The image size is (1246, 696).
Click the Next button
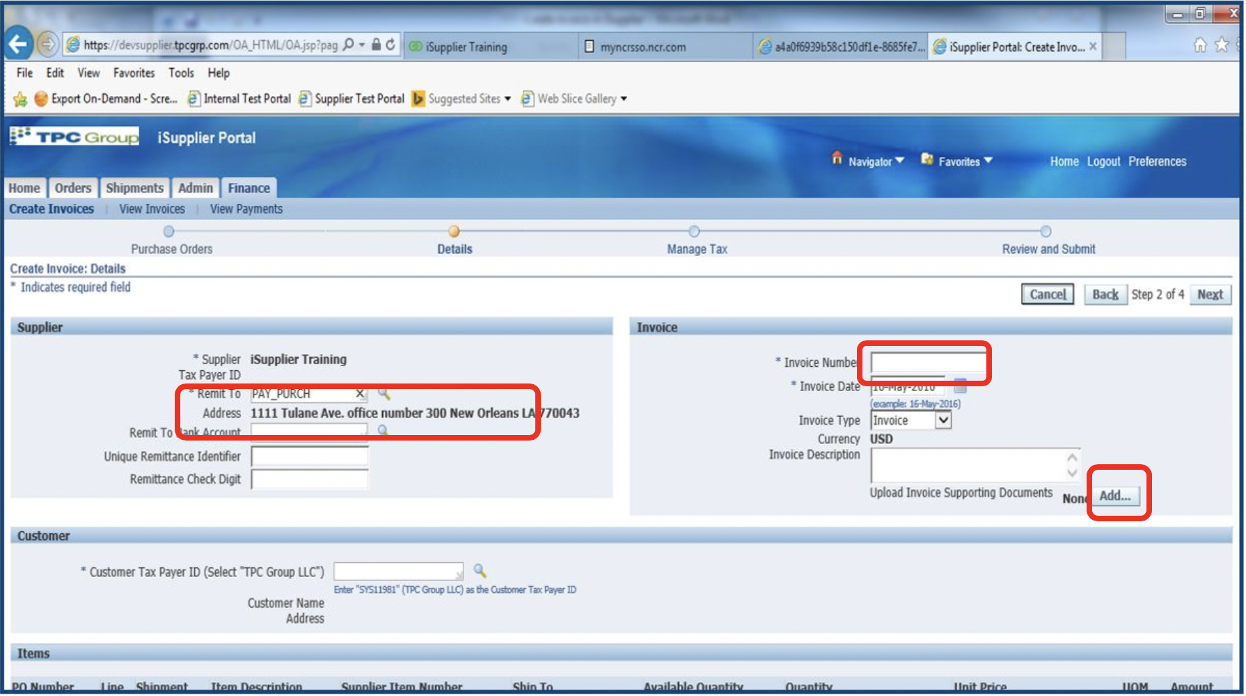coord(1210,294)
